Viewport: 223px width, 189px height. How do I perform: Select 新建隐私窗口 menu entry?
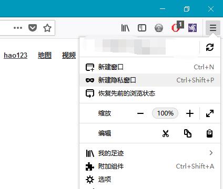pos(150,80)
